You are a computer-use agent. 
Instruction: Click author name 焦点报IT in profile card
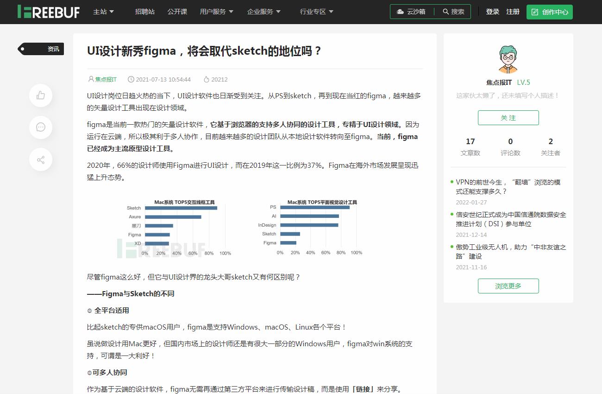[x=499, y=83]
